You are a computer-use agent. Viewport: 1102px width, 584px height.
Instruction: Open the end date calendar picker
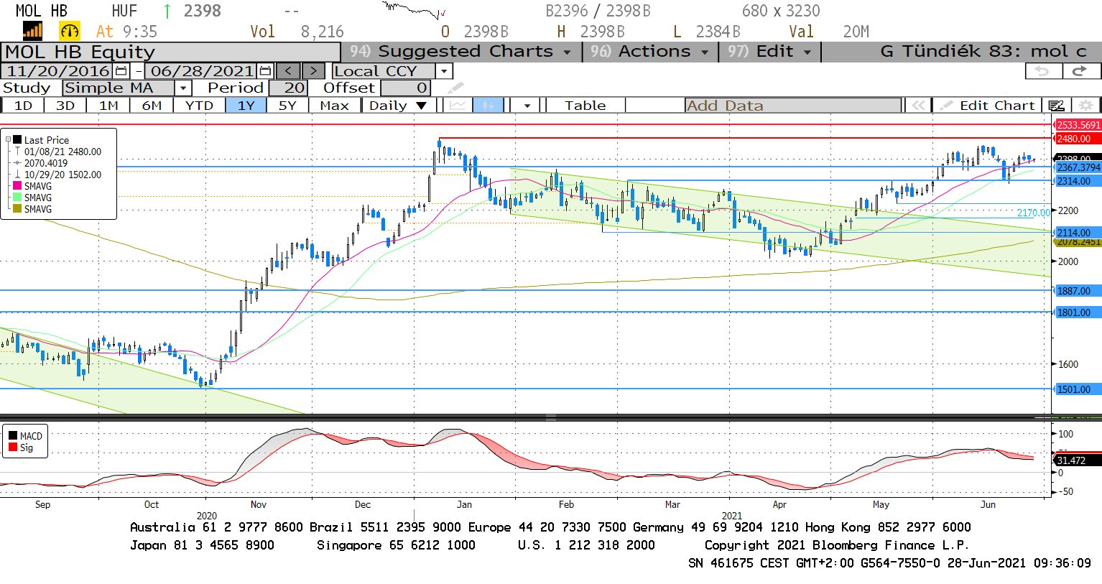[x=265, y=71]
